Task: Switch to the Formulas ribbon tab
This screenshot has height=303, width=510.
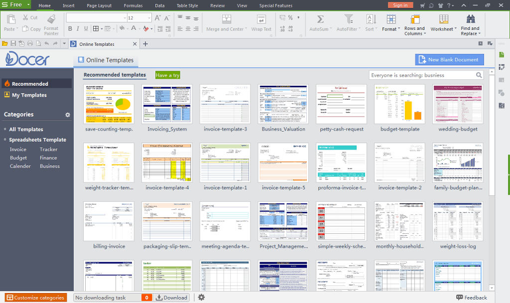Action: (x=133, y=5)
